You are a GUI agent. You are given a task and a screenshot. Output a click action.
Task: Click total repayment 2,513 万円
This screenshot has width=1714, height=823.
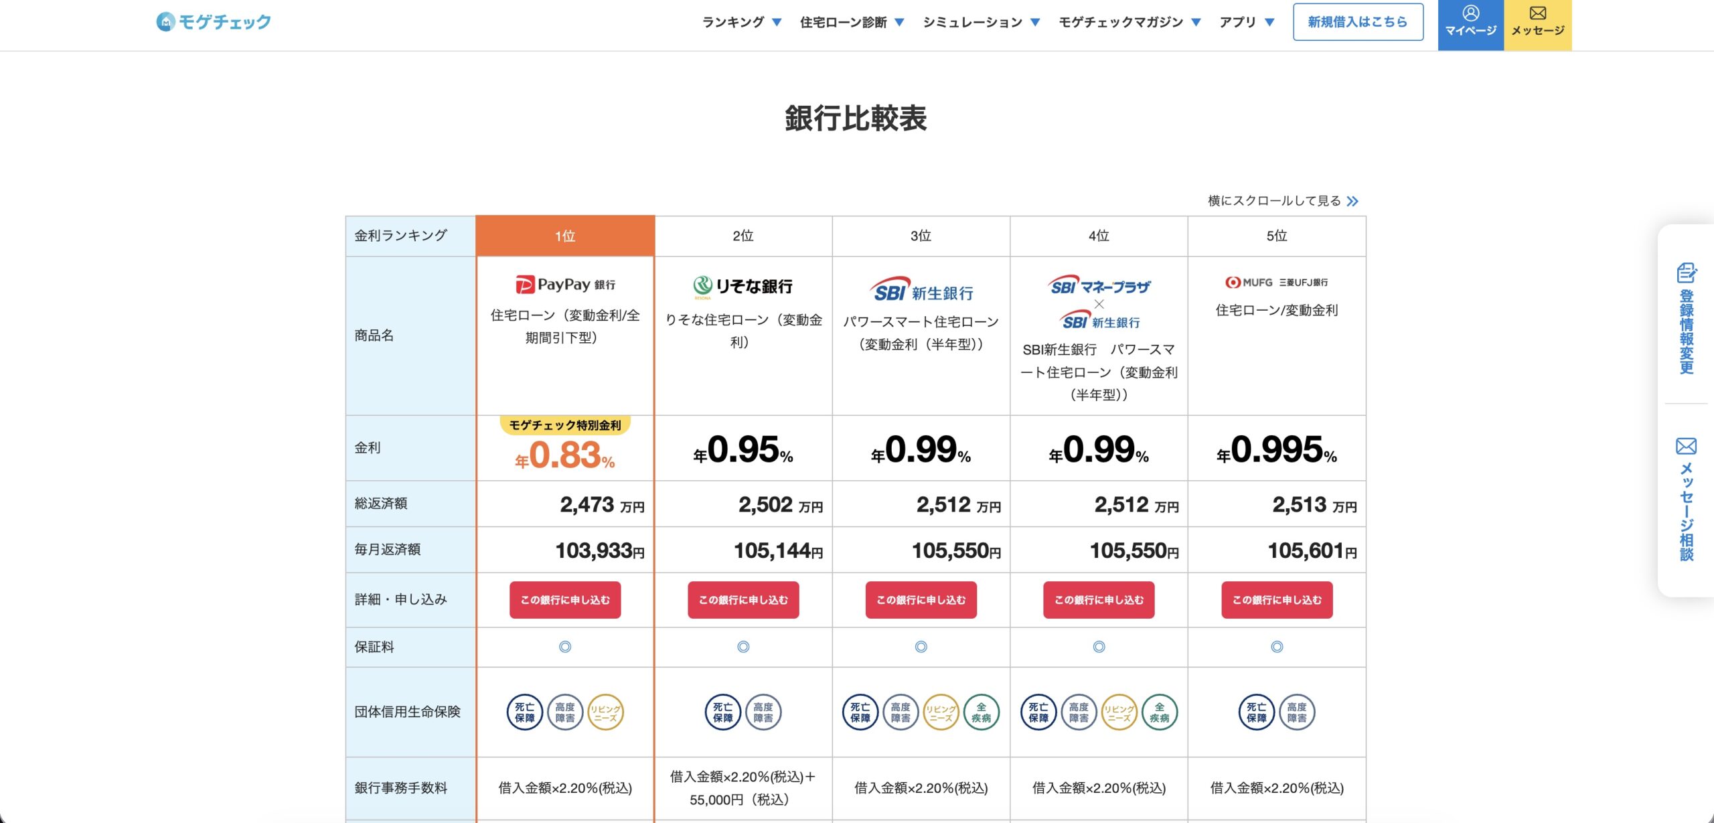[1314, 504]
